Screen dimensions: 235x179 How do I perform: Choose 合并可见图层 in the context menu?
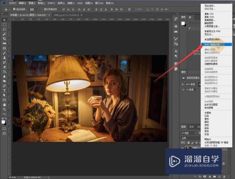tap(211, 105)
